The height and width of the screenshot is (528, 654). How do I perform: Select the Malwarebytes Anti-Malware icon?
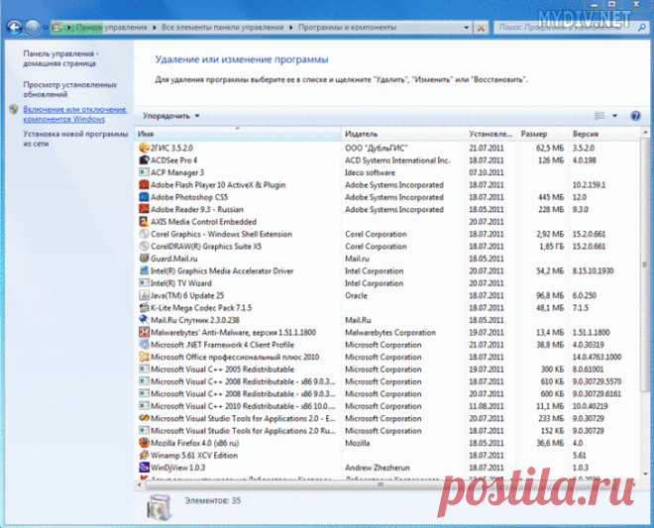[x=144, y=333]
